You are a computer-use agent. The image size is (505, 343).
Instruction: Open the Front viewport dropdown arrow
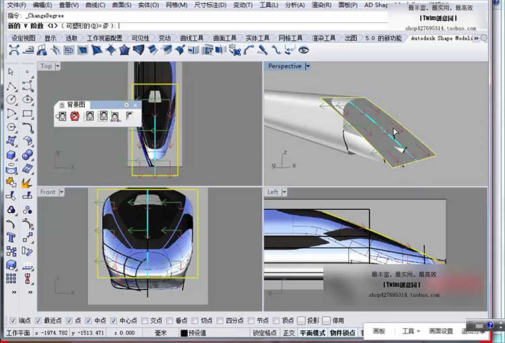click(61, 192)
